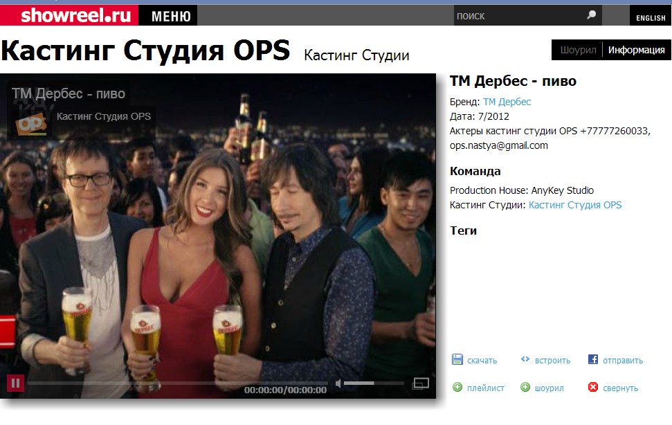
Task: Open the МЕНЮ menu
Action: tap(170, 17)
